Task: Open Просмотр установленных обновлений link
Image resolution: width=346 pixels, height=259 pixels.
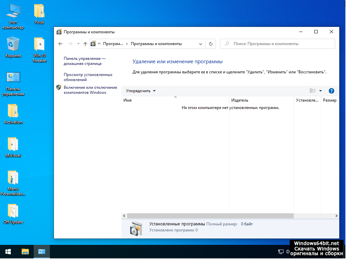Action: 88,77
